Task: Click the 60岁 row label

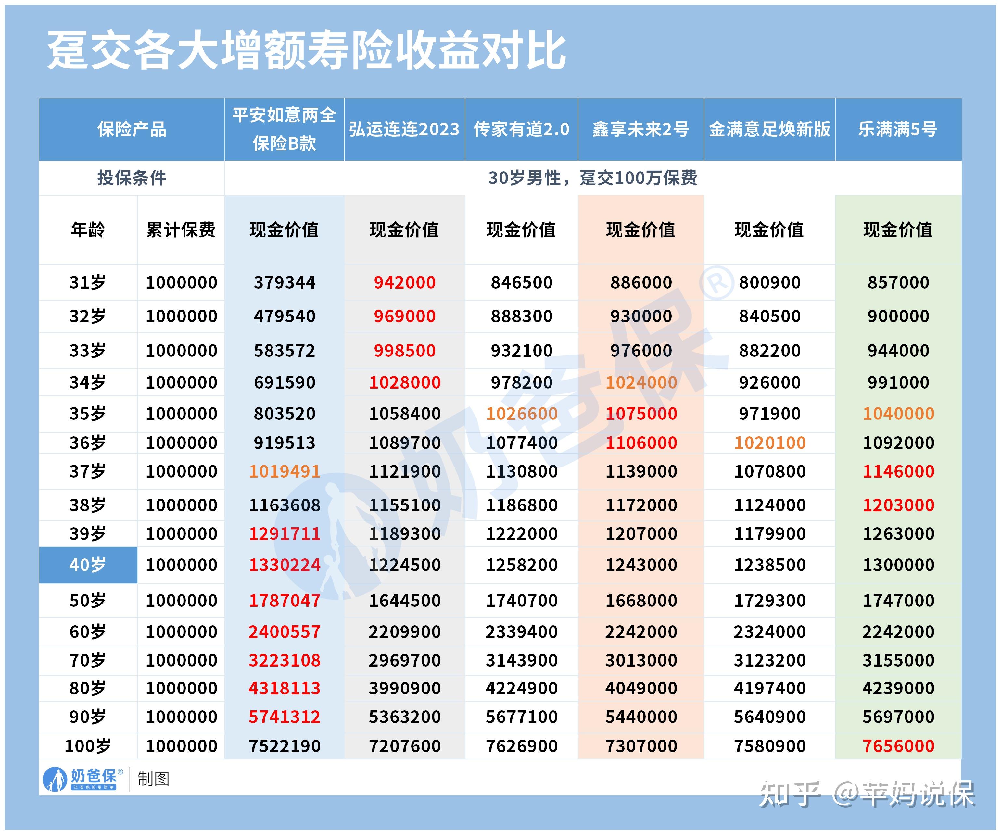Action: click(88, 632)
